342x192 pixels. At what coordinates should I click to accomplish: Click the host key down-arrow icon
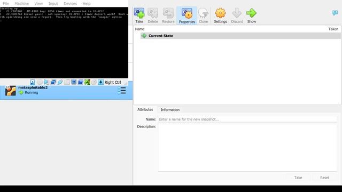click(100, 82)
